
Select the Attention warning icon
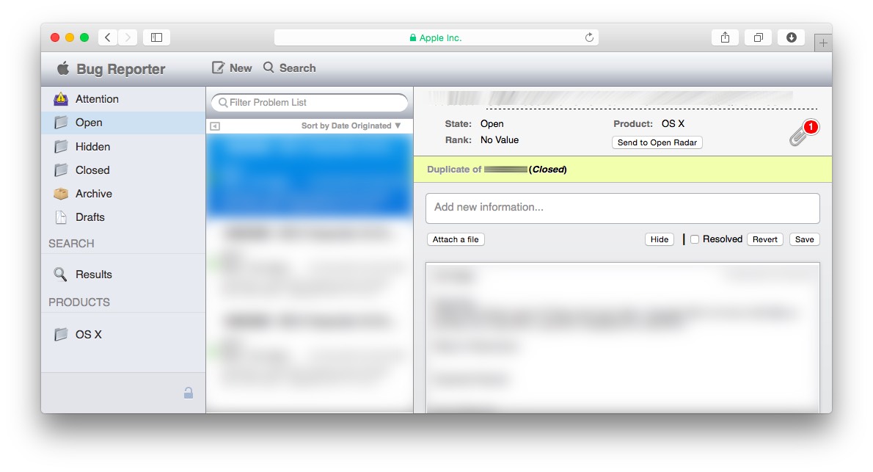tap(61, 98)
